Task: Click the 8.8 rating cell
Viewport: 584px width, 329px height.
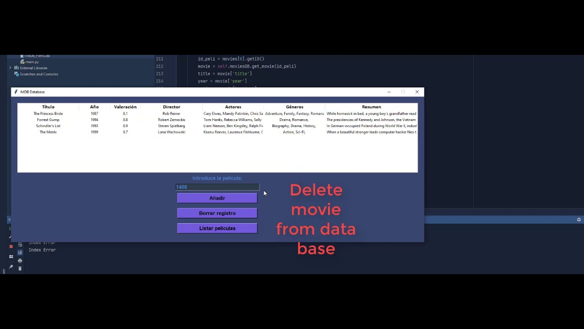Action: pyautogui.click(x=125, y=120)
